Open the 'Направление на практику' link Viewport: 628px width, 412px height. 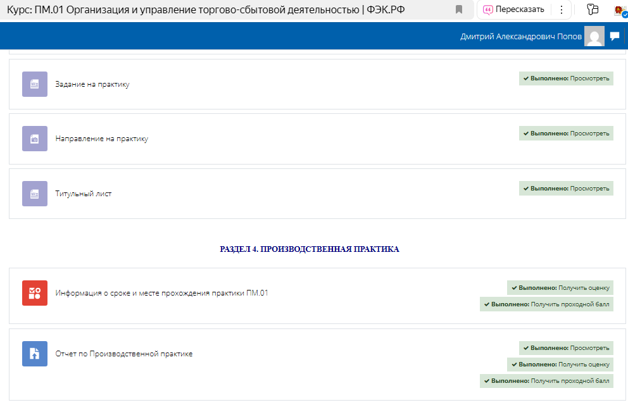[x=102, y=139]
